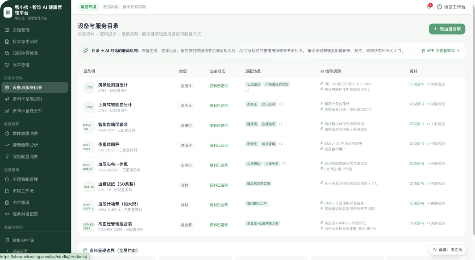Click the 服务配置洞察 bulb icon
The height and width of the screenshot is (260, 475).
(7, 156)
